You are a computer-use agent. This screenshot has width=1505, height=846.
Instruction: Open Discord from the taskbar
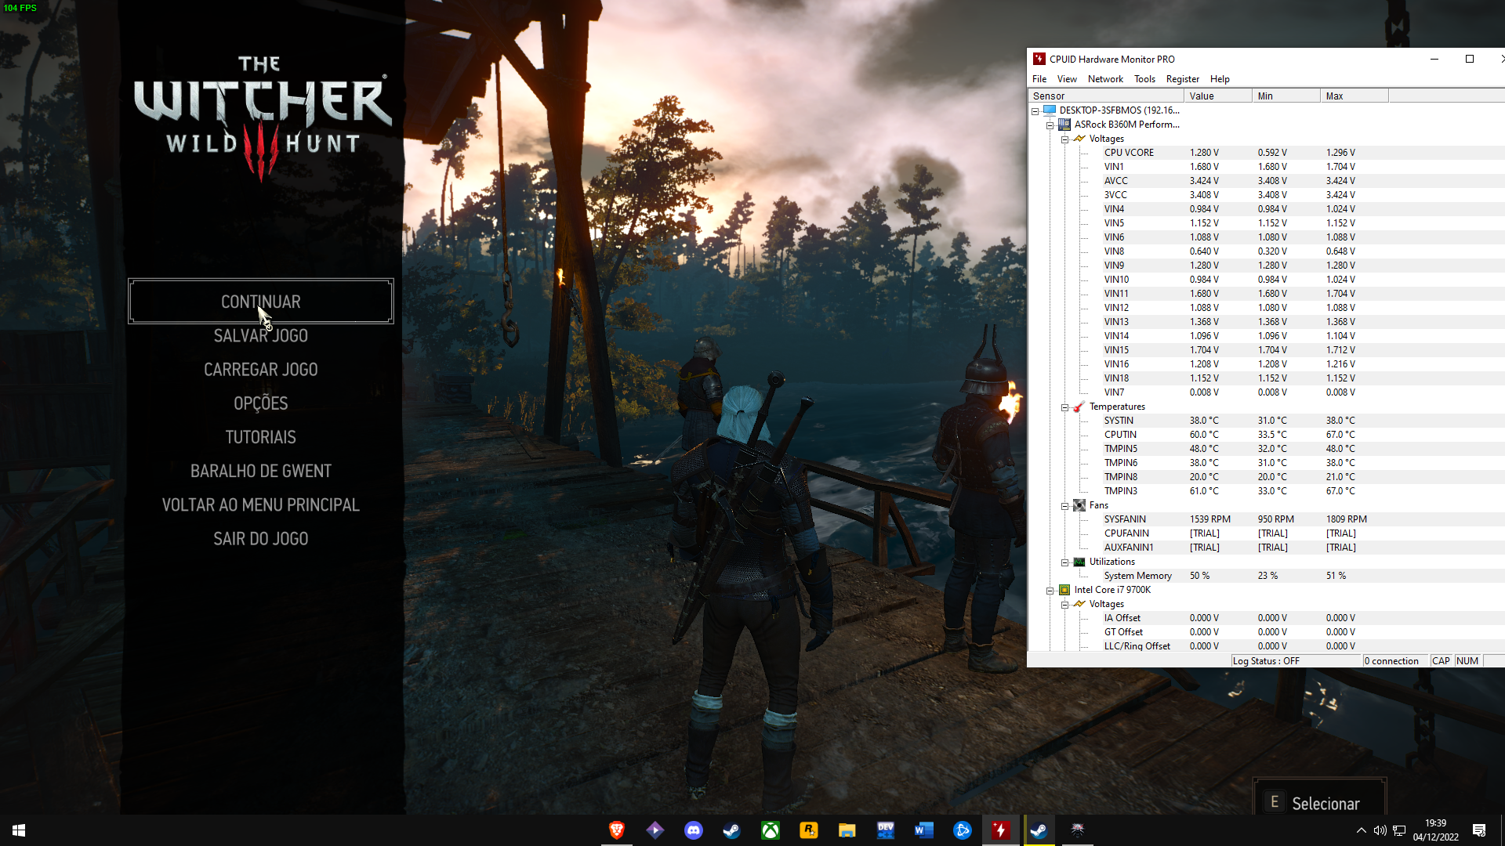[x=693, y=830]
